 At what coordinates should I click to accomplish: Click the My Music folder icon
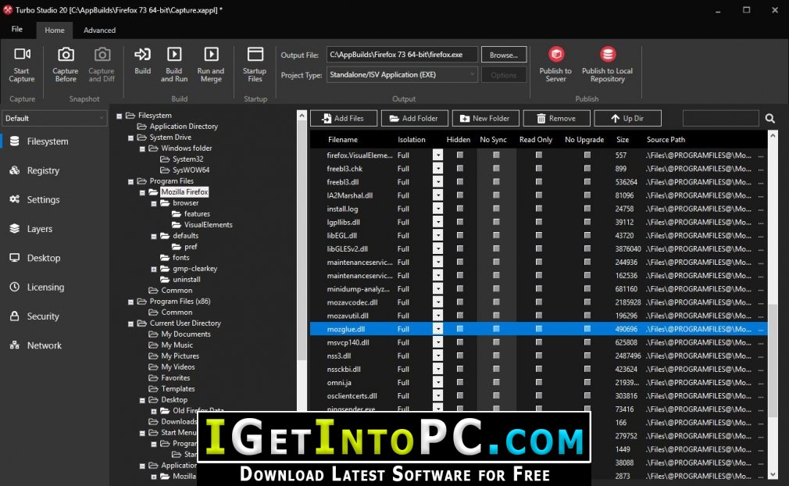(x=153, y=345)
